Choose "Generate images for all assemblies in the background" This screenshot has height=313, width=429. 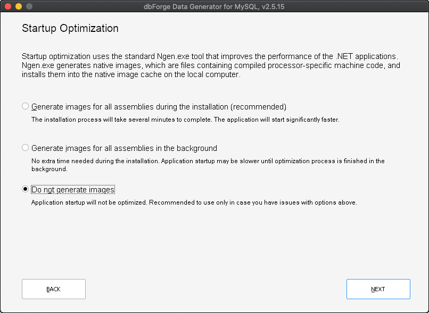(x=25, y=147)
